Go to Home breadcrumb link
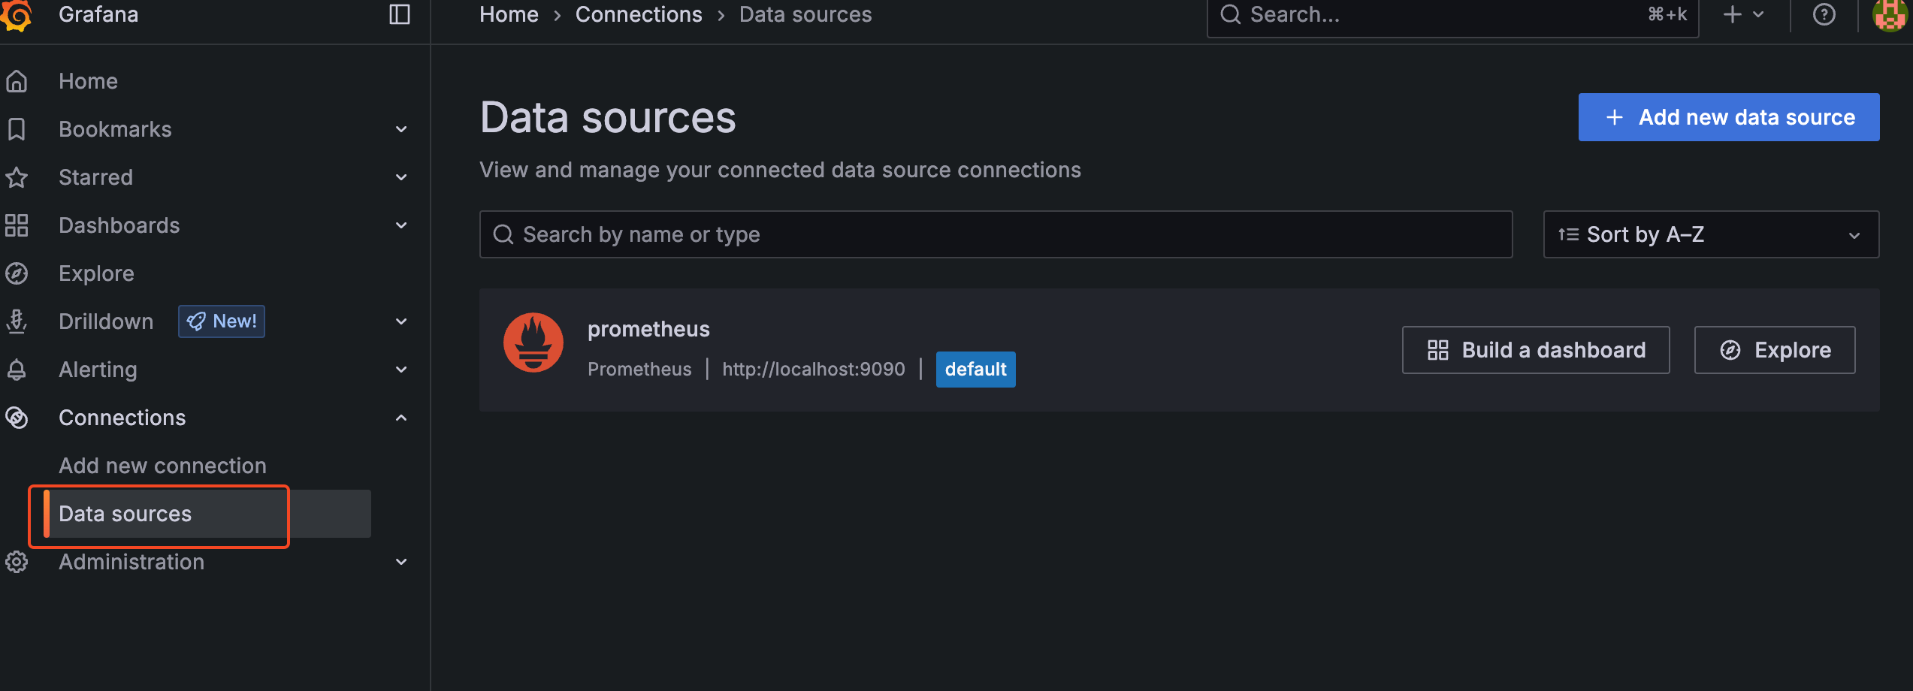The image size is (1913, 691). pyautogui.click(x=509, y=14)
